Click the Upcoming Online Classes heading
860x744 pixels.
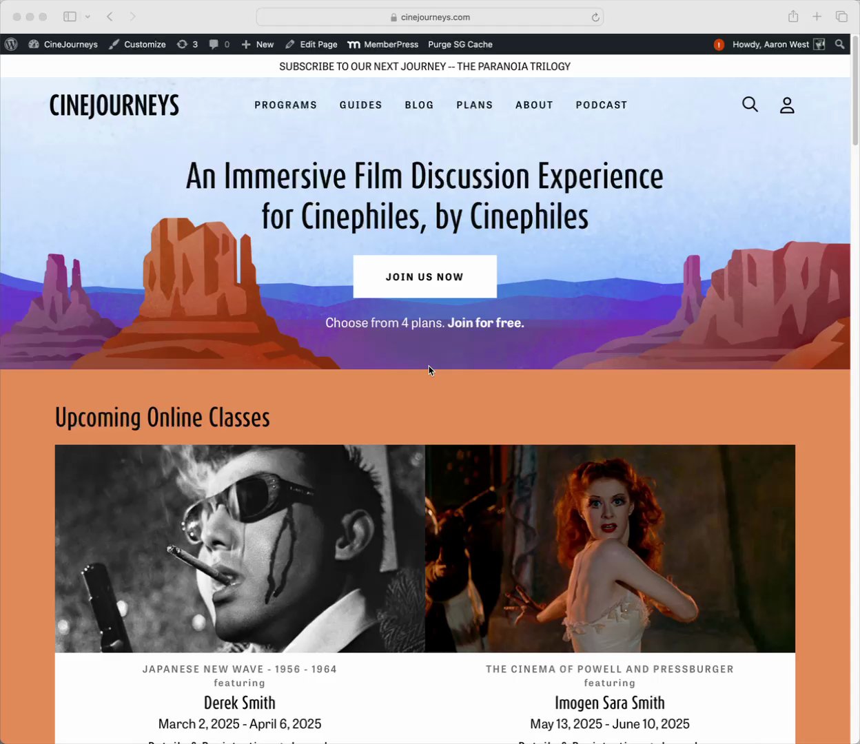(x=163, y=417)
